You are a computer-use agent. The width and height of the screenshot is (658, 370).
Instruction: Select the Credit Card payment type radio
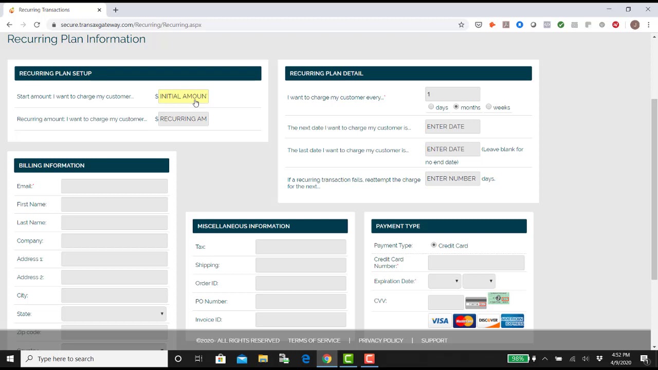pyautogui.click(x=434, y=245)
